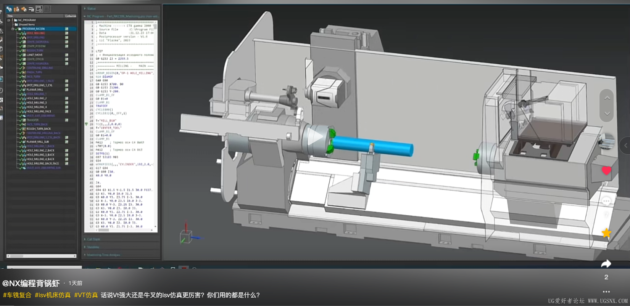Click the NC code vertical scrollbar

pyautogui.click(x=155, y=125)
